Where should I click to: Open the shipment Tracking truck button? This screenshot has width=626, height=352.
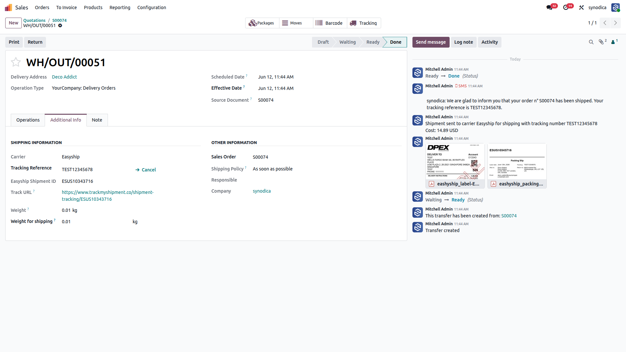(x=364, y=23)
